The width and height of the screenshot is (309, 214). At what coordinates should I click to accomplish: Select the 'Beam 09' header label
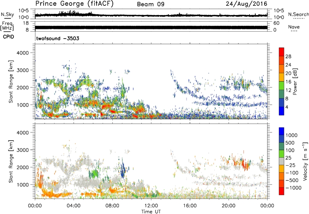[x=151, y=4]
